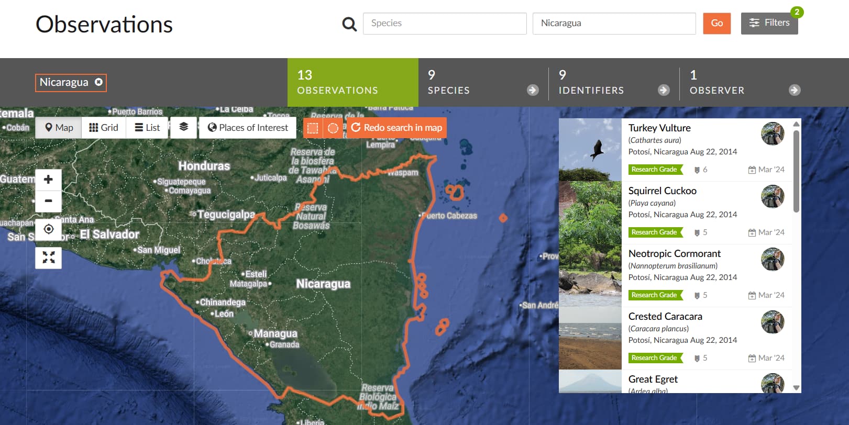Click calendar icon on Crested Caracara row

tap(752, 358)
